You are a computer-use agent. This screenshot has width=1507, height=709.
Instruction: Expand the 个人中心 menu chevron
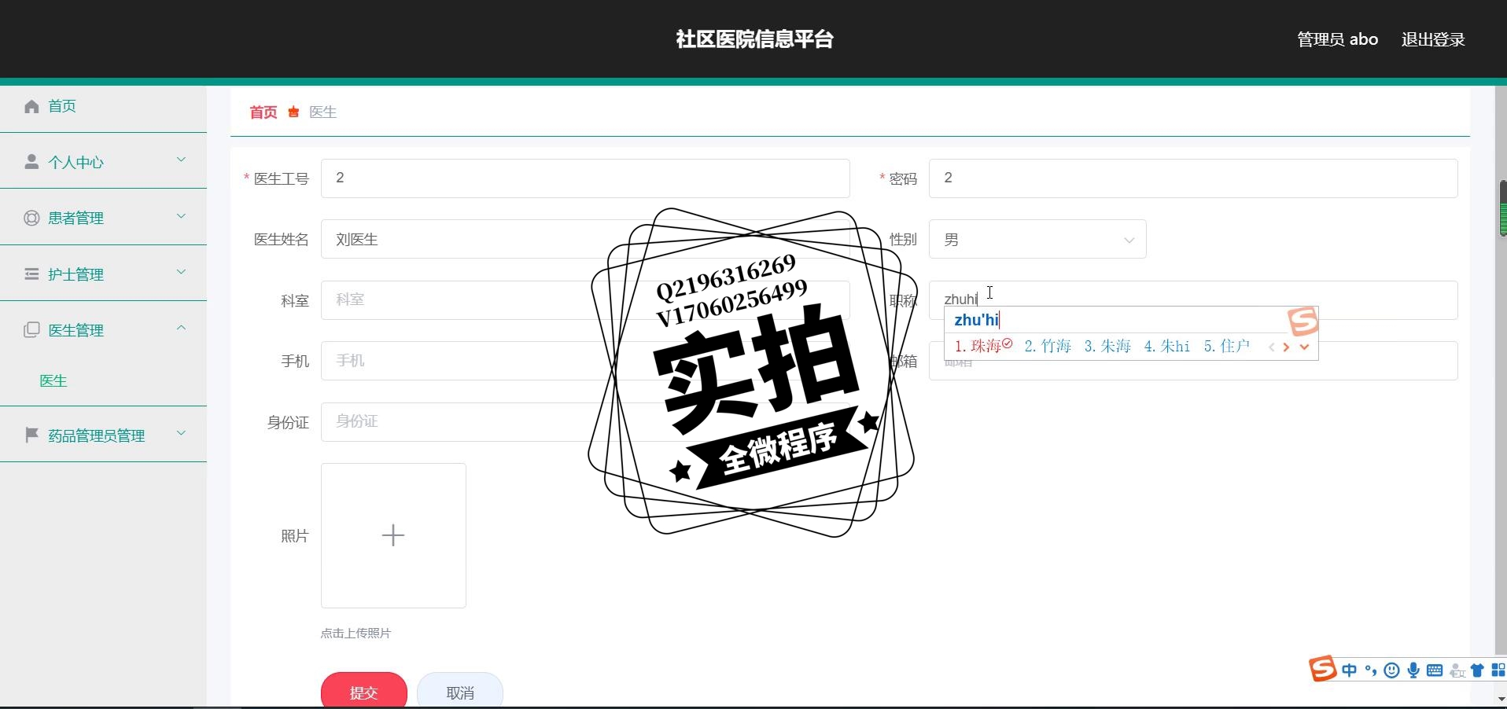(x=181, y=160)
